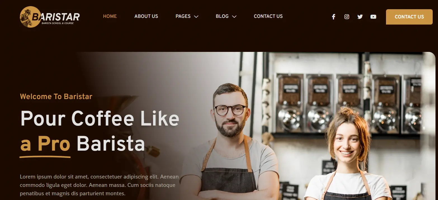438x200 pixels.
Task: Open the Blog menu item
Action: 222,16
